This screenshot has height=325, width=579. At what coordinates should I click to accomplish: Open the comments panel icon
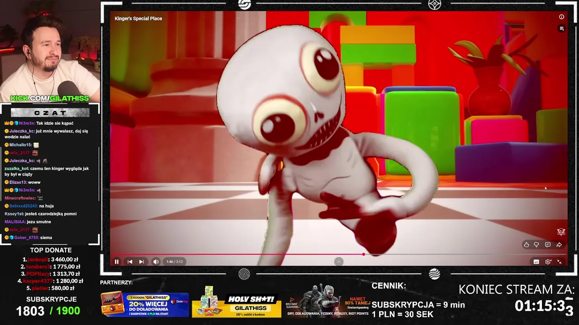[x=548, y=245]
